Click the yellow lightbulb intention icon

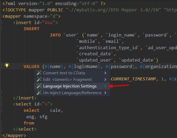click(x=7, y=65)
